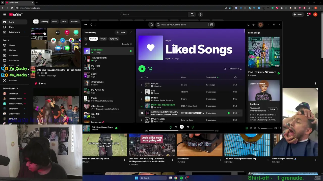Mute Spotify using the volume speaker icon
Image resolution: width=323 pixels, height=181 pixels.
[259, 128]
